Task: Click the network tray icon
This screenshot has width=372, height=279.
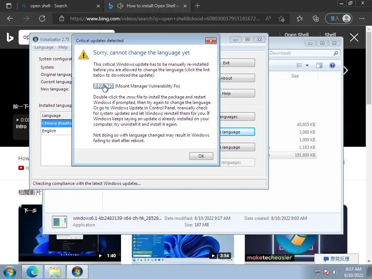Action: click(318, 272)
